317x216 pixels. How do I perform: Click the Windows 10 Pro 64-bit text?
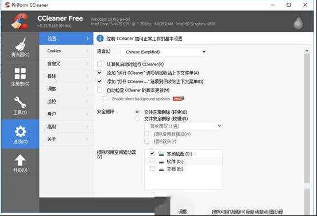tap(110, 19)
